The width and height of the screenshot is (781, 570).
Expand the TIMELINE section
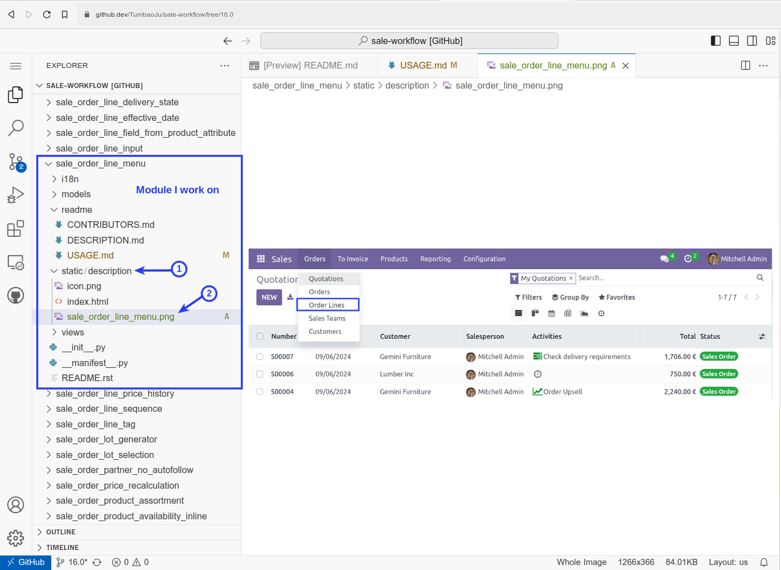(x=62, y=547)
